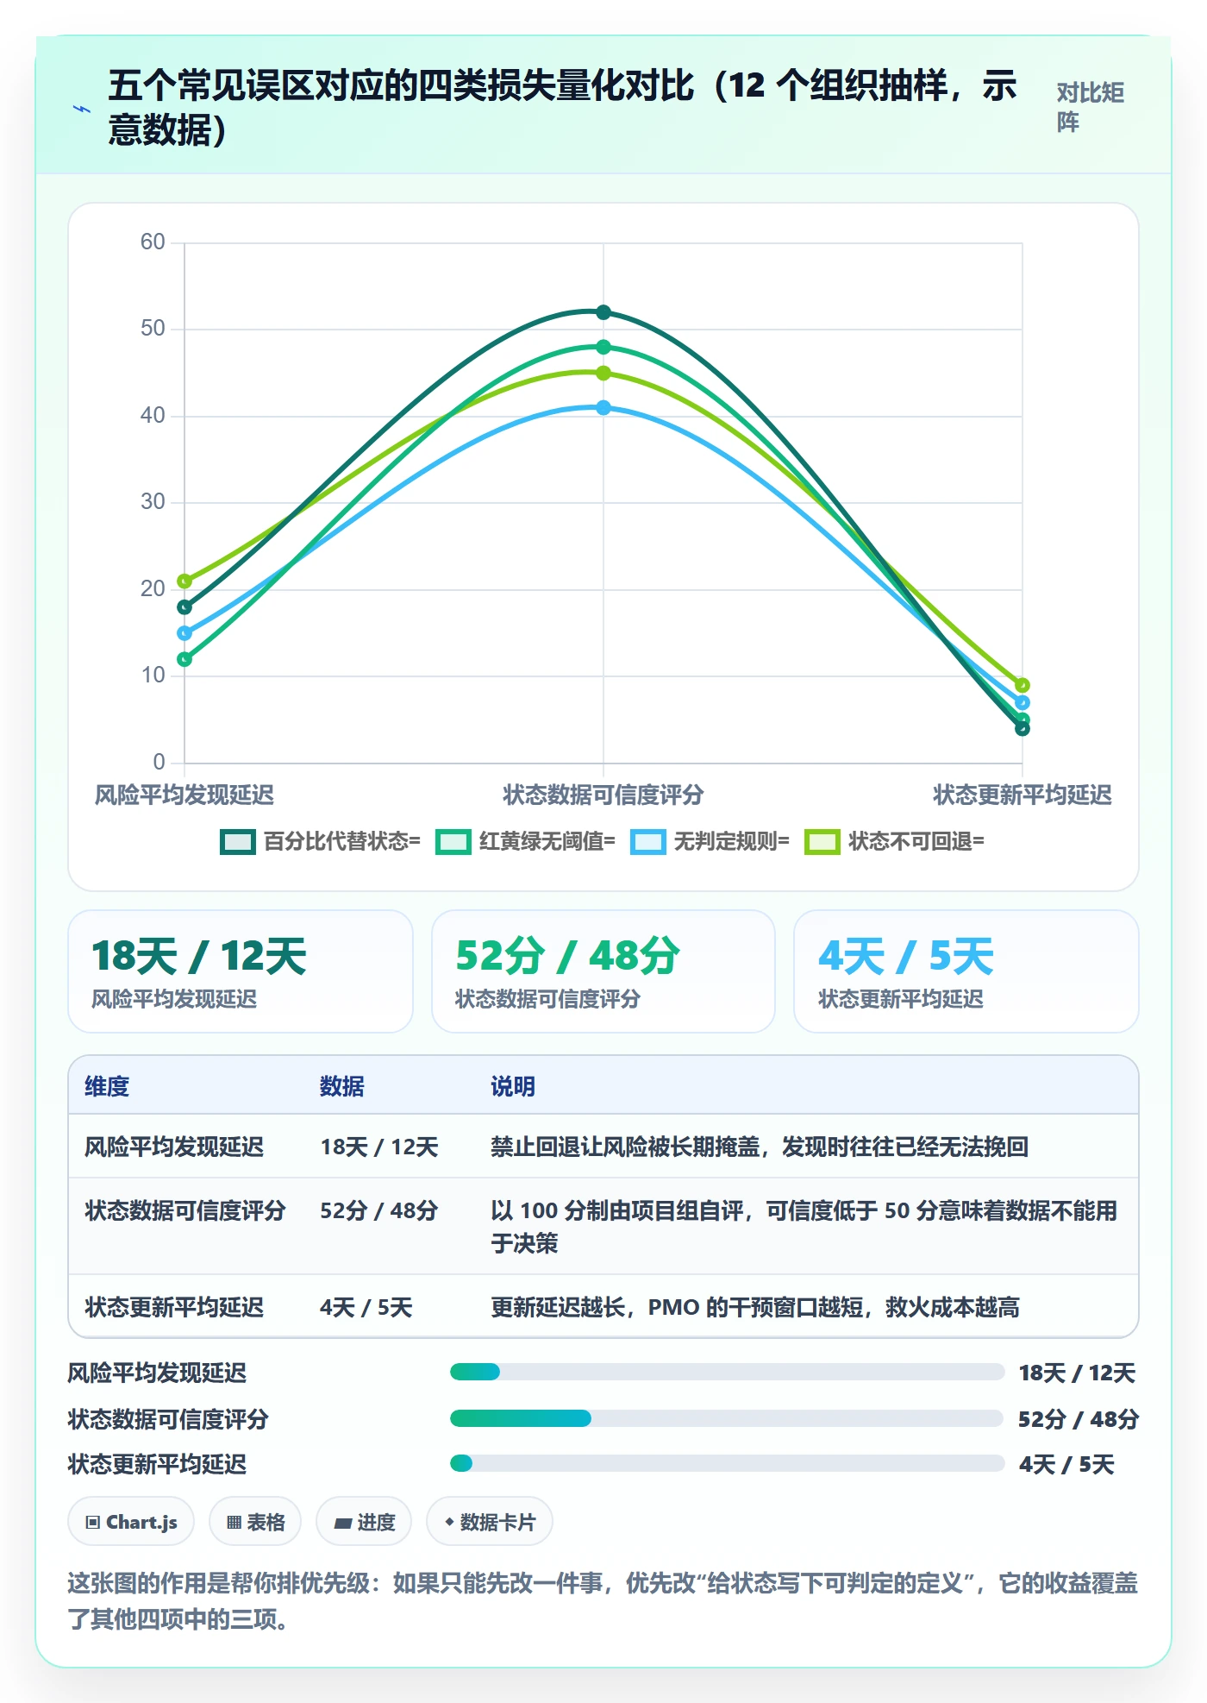
Task: Click the 52分 / 48分 table cell
Action: pyautogui.click(x=379, y=1210)
